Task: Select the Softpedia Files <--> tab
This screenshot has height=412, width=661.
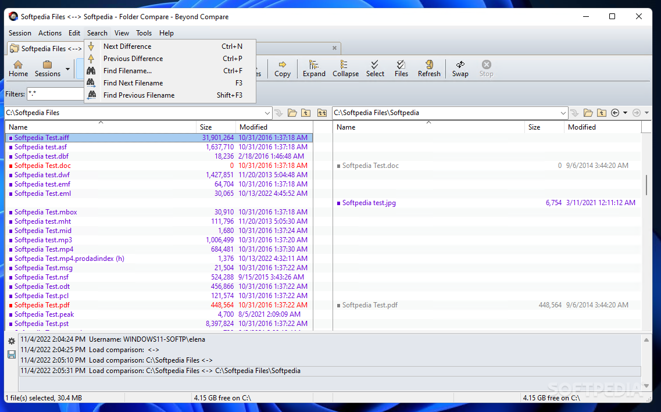Action: coord(45,48)
